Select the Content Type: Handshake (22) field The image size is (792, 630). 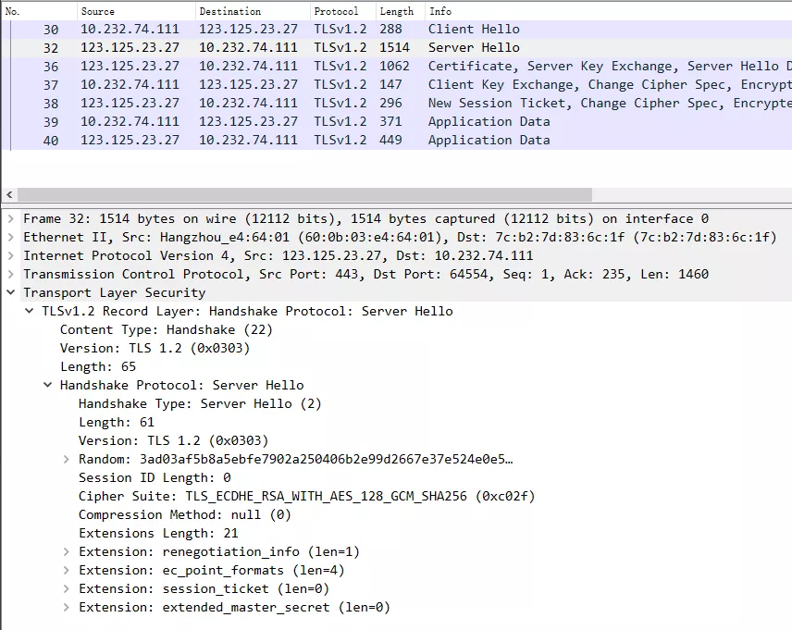167,330
